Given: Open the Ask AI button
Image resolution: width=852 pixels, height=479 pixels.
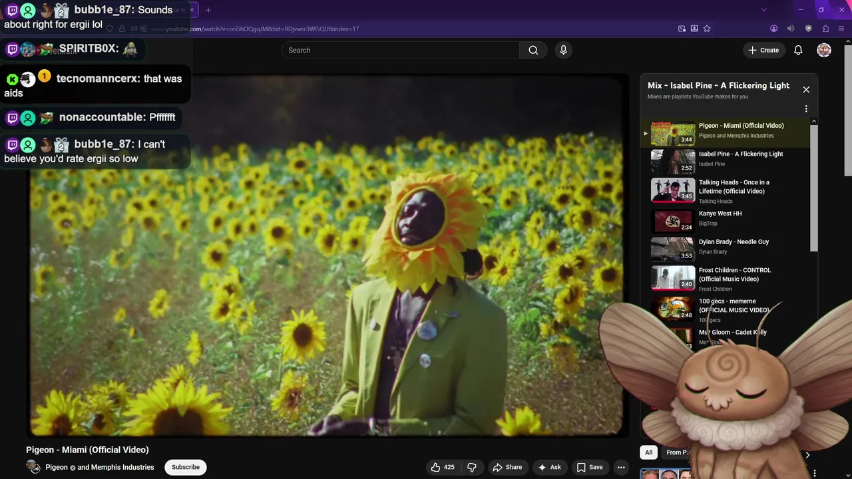Looking at the screenshot, I should (549, 467).
